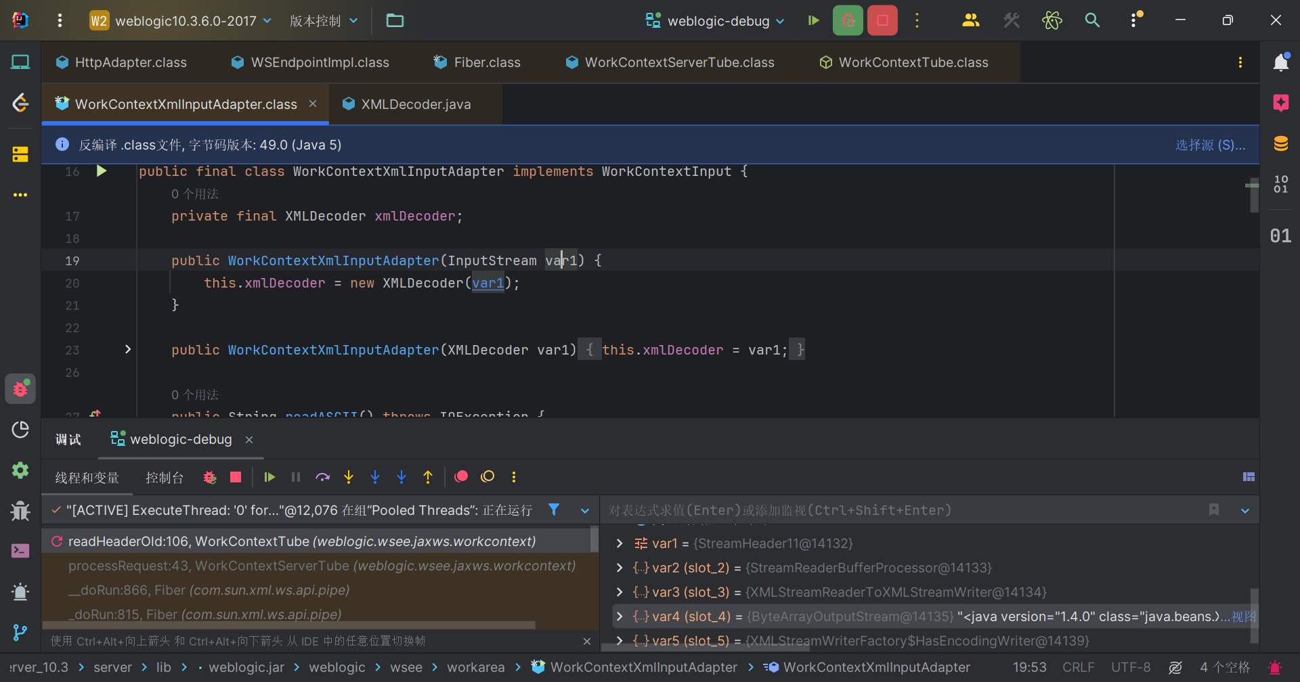
Task: Open the pink bookmark-style plugin icon
Action: [x=1280, y=103]
